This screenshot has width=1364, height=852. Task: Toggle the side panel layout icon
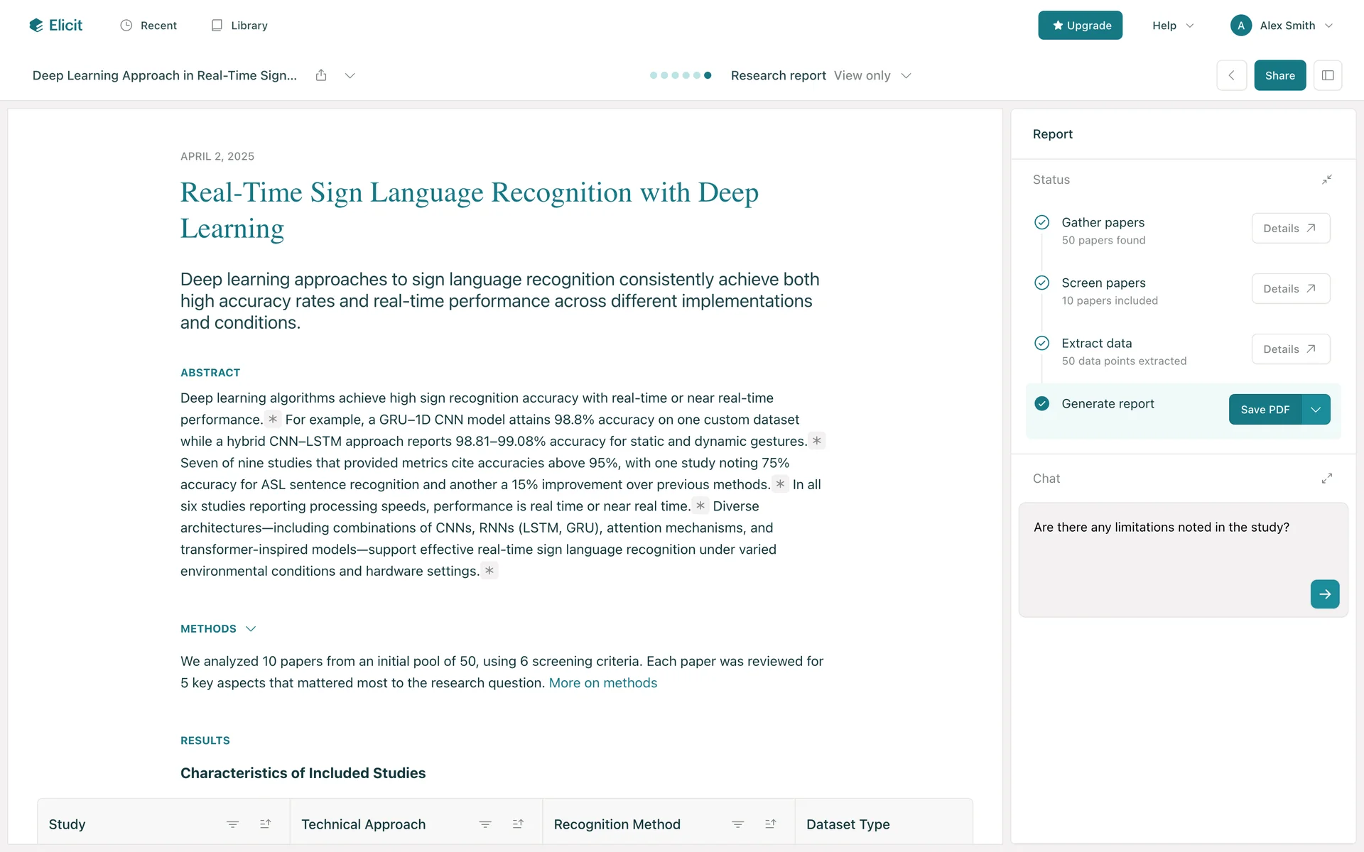pos(1327,75)
